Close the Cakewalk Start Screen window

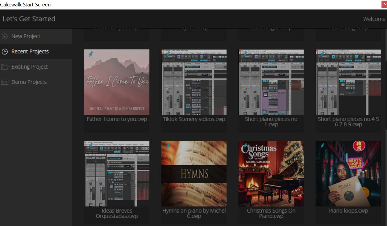click(x=384, y=5)
